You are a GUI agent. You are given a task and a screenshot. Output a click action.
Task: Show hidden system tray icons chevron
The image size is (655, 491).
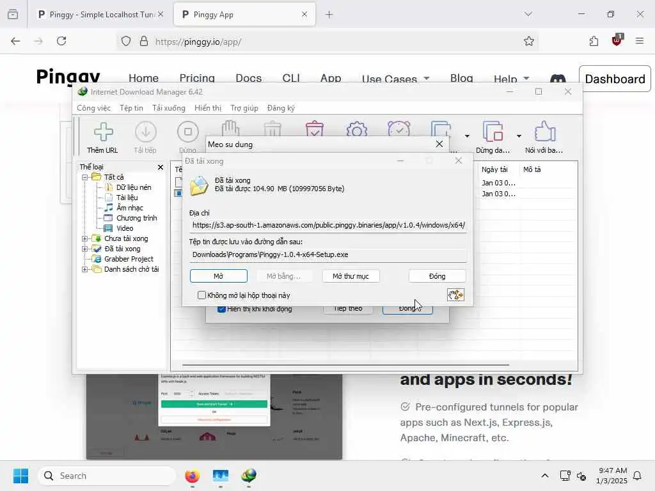click(545, 476)
